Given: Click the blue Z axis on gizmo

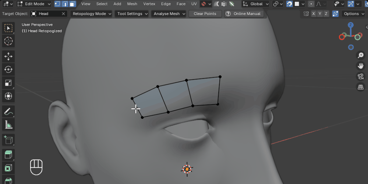Looking at the screenshot, I should point(351,25).
